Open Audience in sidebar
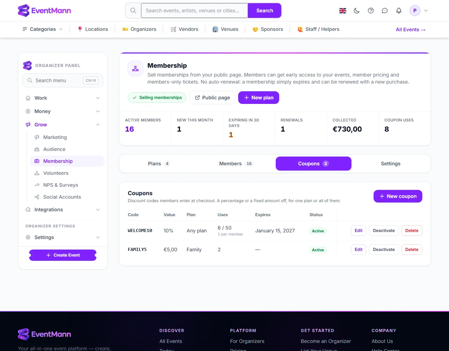The height and width of the screenshot is (351, 449). [67, 149]
